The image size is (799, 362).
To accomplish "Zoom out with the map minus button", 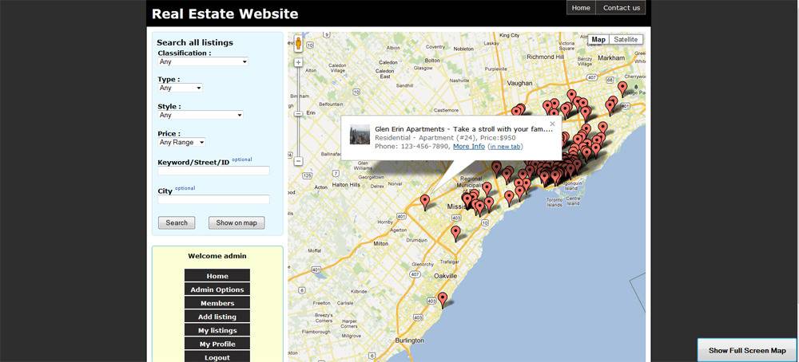I will (299, 161).
